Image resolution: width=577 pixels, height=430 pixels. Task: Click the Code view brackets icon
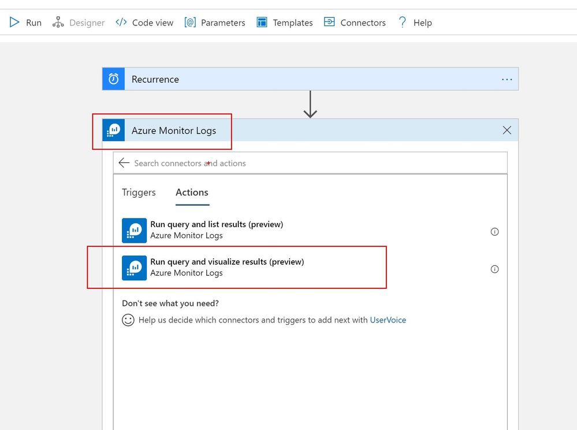pos(121,22)
